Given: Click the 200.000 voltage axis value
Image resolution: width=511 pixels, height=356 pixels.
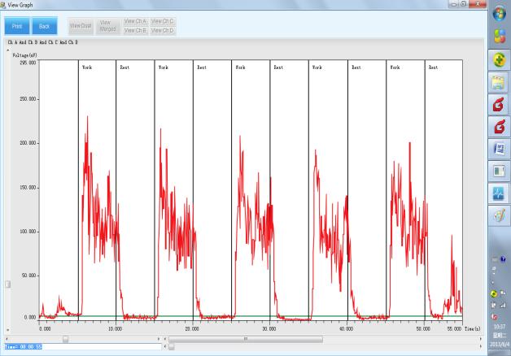Looking at the screenshot, I should pyautogui.click(x=28, y=143).
